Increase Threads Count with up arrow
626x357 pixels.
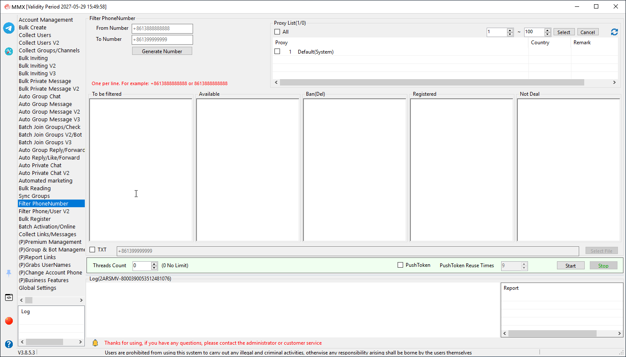click(x=154, y=263)
